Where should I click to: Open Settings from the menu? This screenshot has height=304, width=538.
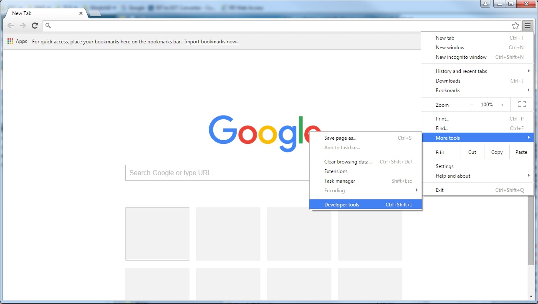tap(477, 166)
